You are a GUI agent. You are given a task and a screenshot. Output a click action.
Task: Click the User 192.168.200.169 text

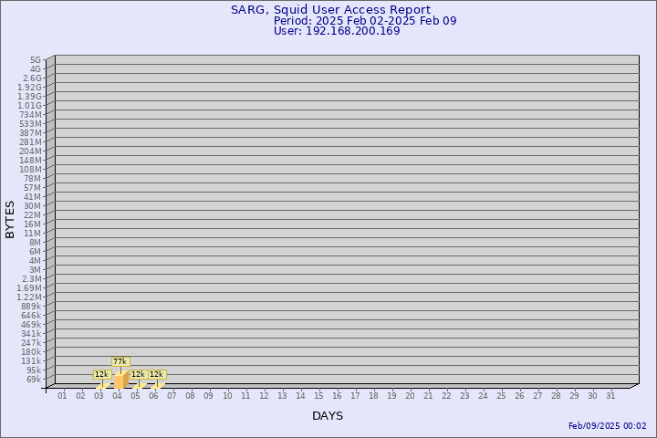(337, 31)
